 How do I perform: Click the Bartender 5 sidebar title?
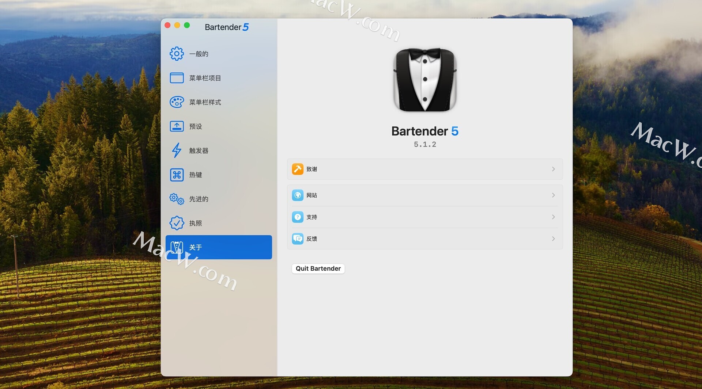click(227, 27)
